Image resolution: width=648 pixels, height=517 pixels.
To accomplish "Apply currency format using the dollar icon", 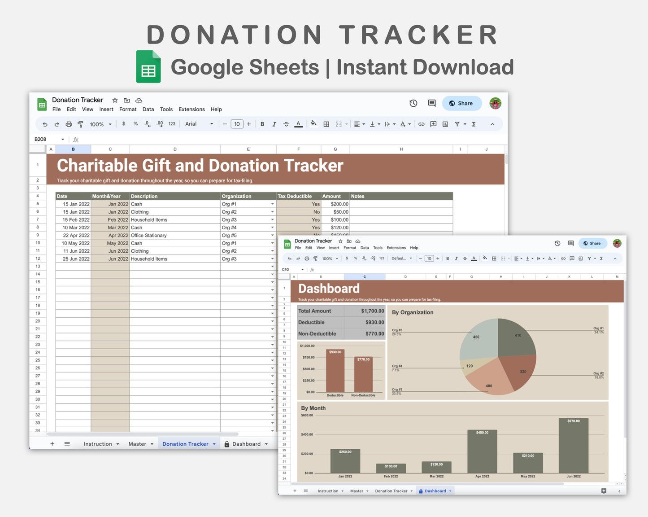I will (124, 124).
